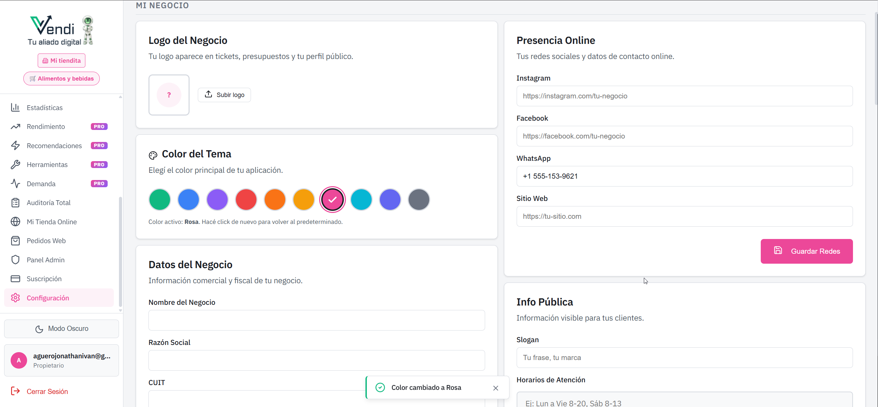Open the Rendimiento PRO section
Image resolution: width=878 pixels, height=407 pixels.
pos(46,127)
